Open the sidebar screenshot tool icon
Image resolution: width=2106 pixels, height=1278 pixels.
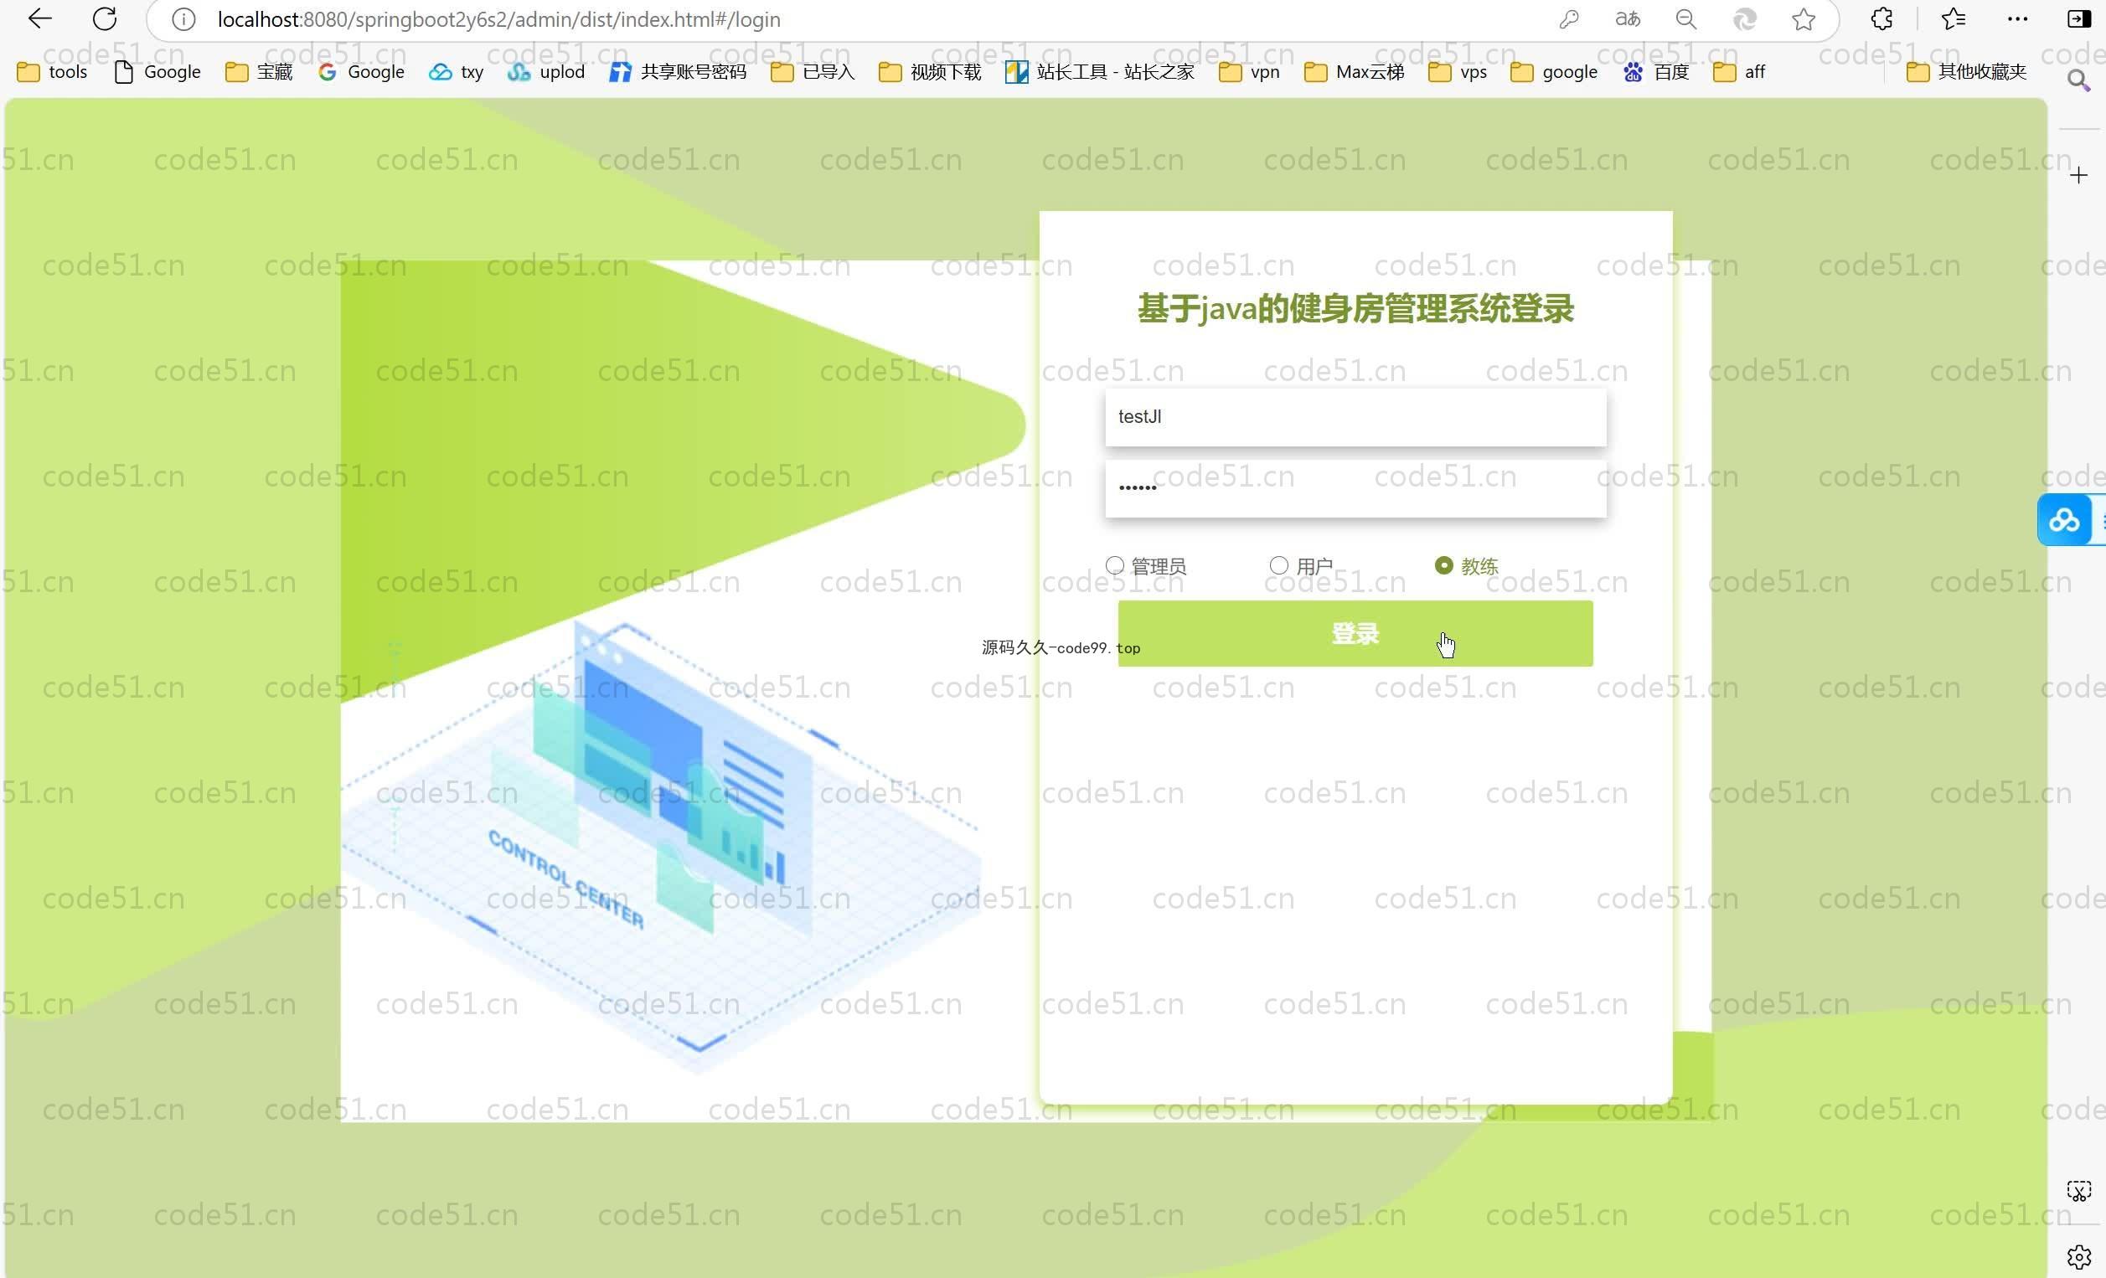click(x=2078, y=1191)
